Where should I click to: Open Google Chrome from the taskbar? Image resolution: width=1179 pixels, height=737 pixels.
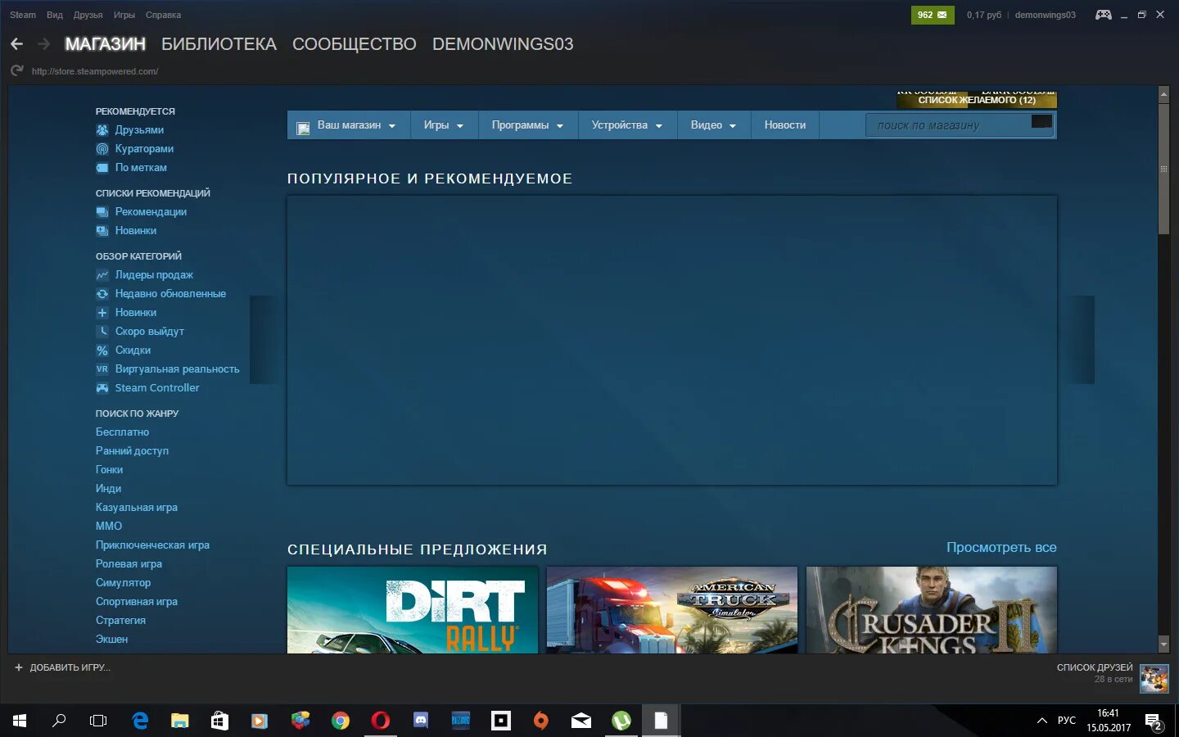341,721
